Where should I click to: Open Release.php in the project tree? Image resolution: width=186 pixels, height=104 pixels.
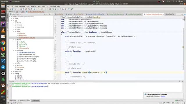(22, 36)
